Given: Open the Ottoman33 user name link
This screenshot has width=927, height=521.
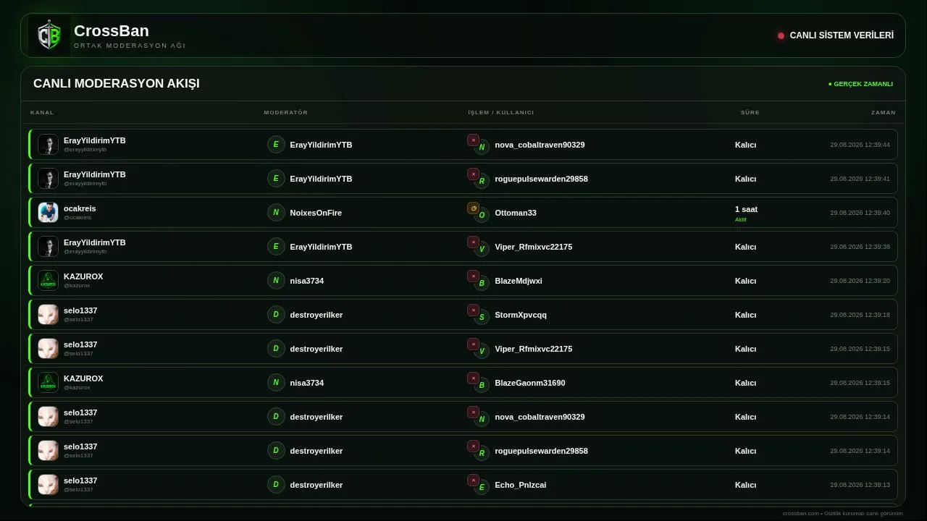Looking at the screenshot, I should pyautogui.click(x=516, y=213).
